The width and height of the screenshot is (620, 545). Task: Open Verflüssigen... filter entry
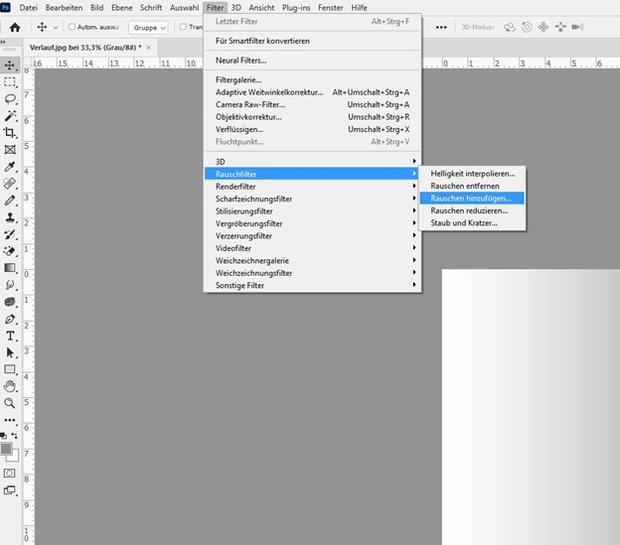312,129
